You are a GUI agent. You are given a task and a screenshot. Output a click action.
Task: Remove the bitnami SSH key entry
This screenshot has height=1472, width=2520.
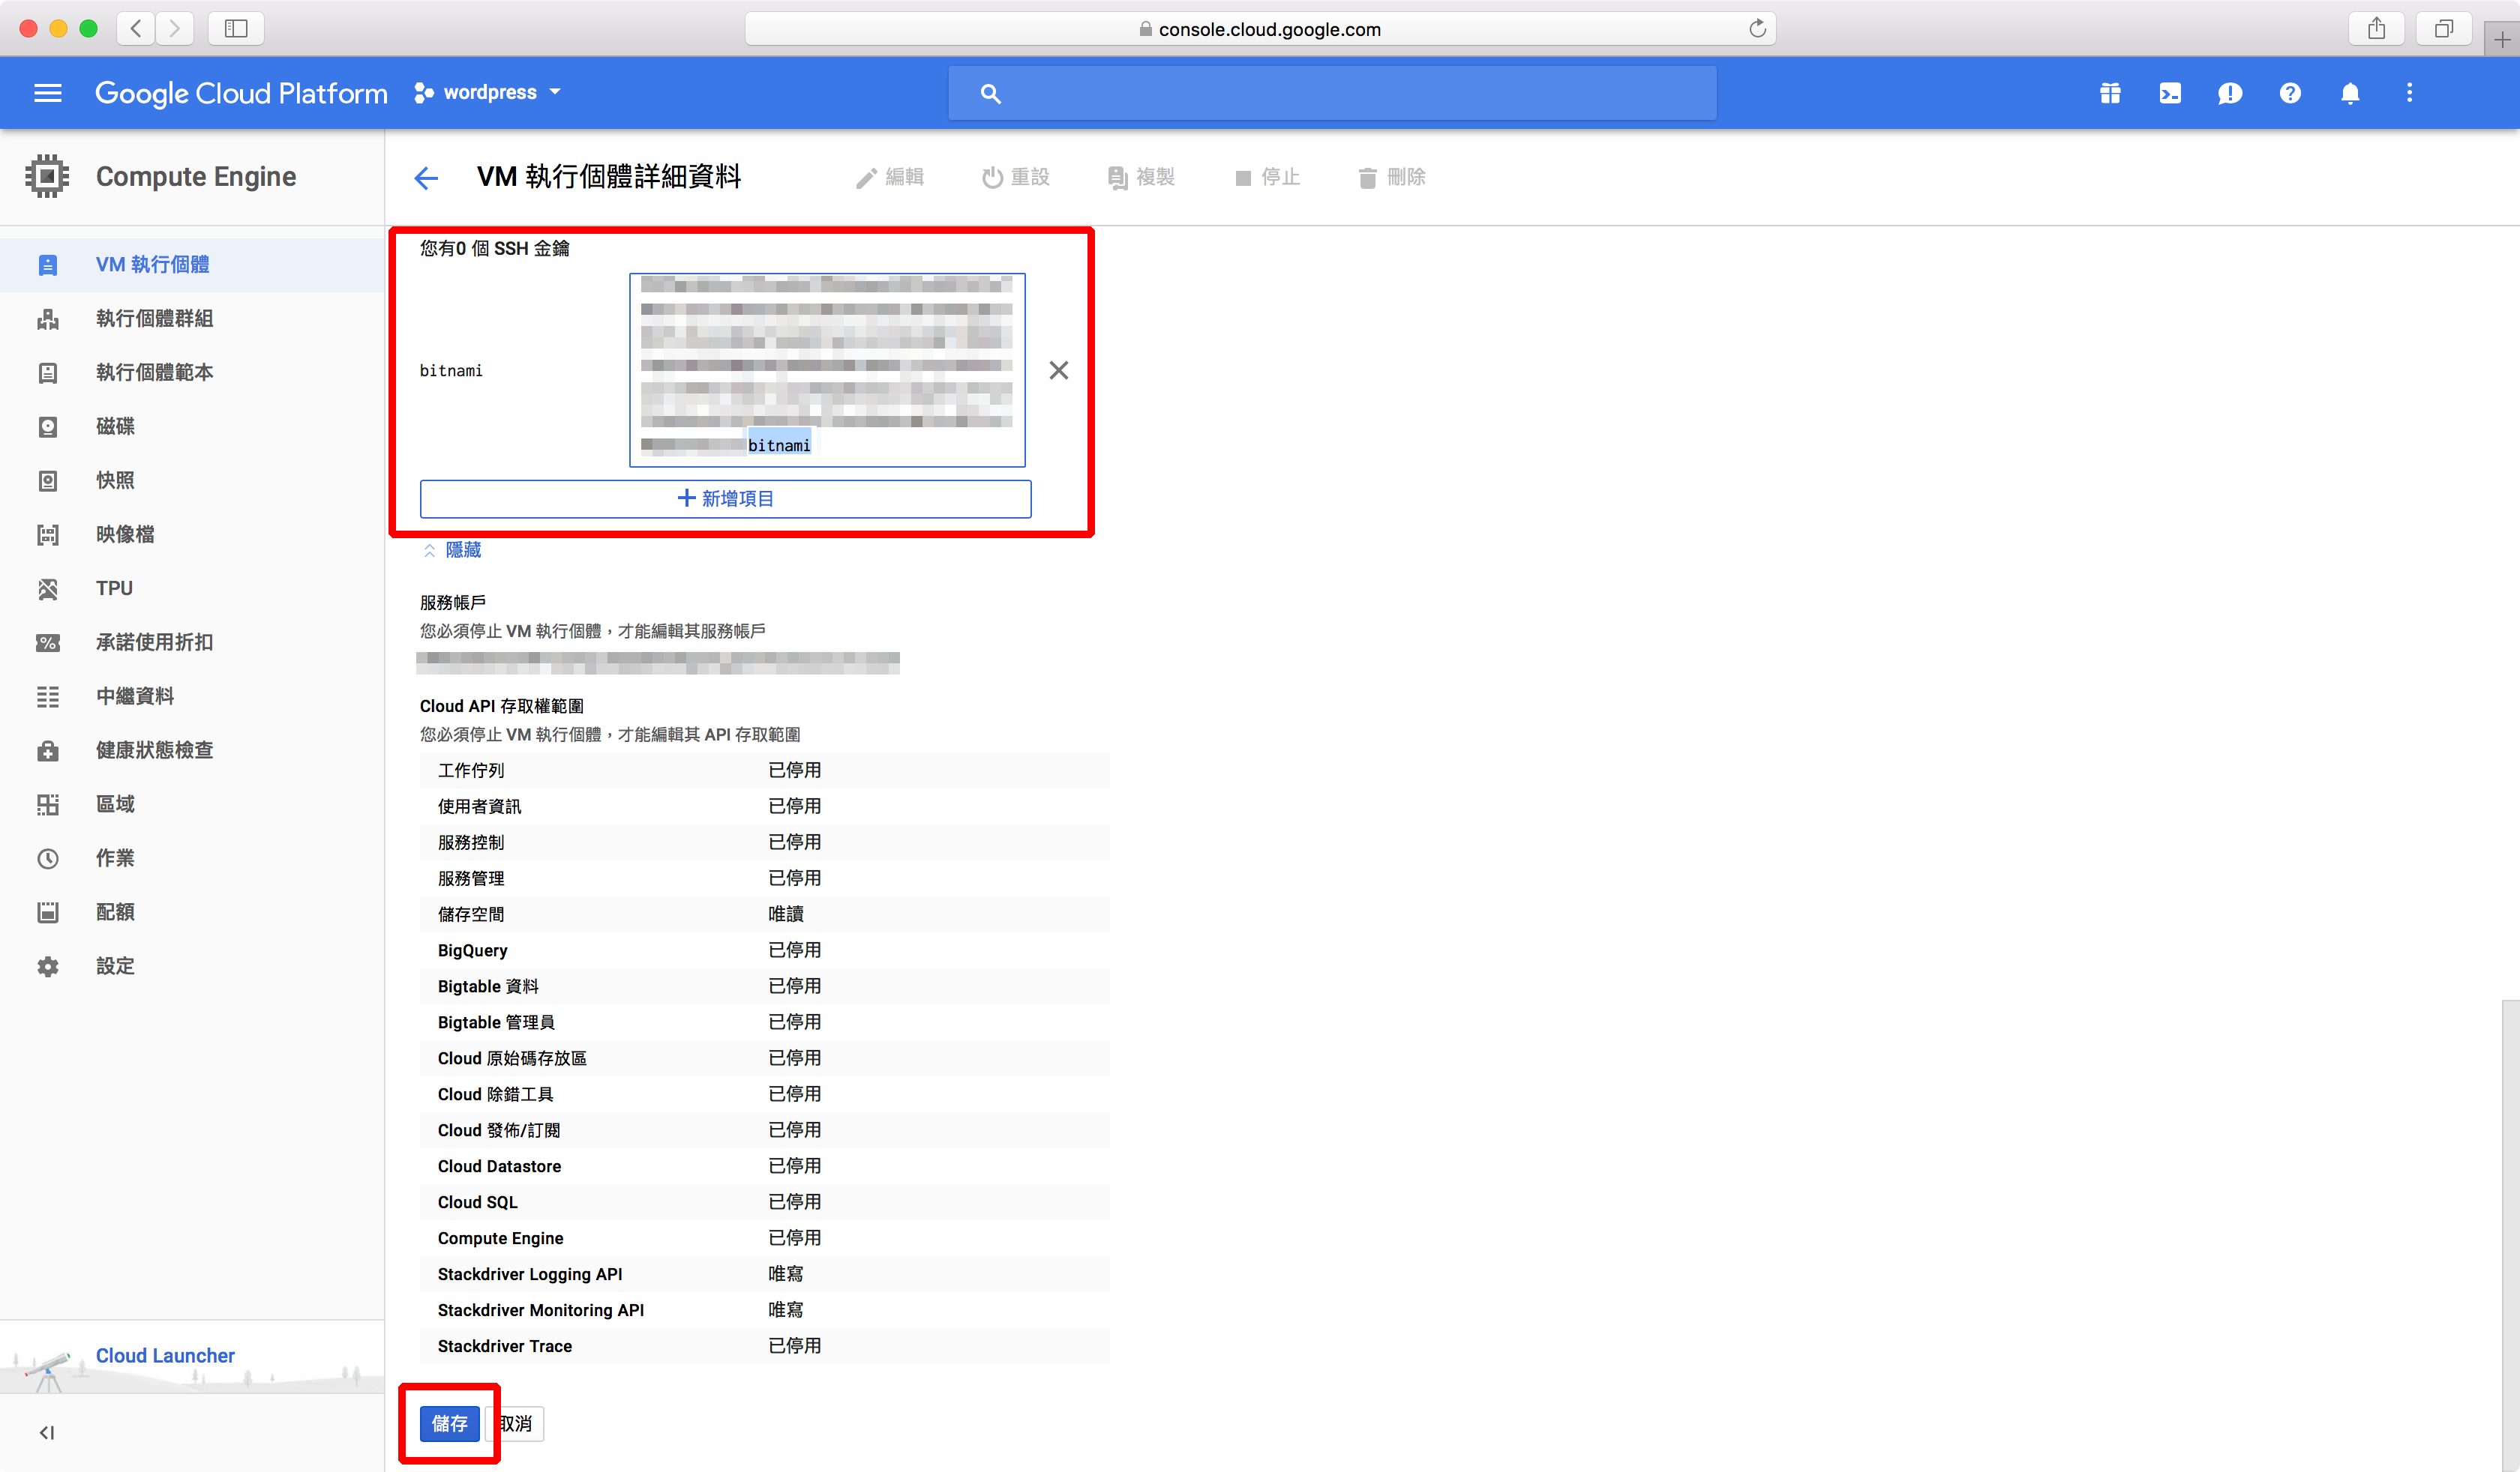click(1058, 371)
